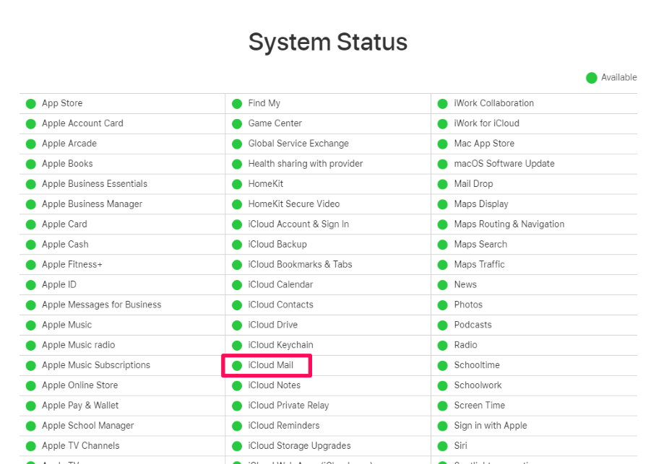This screenshot has width=664, height=464.
Task: Click the status indicator next to Apple Card
Action: (x=31, y=224)
